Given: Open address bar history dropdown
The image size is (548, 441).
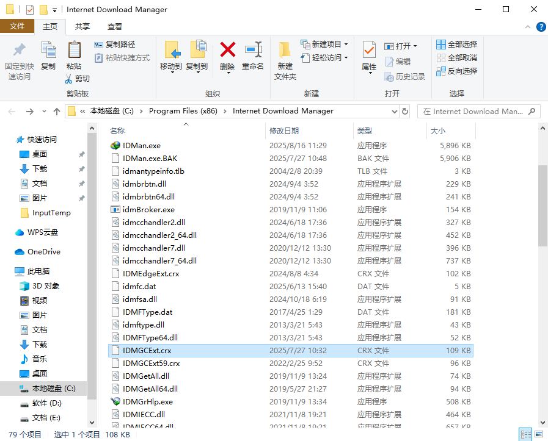Looking at the screenshot, I should click(395, 111).
